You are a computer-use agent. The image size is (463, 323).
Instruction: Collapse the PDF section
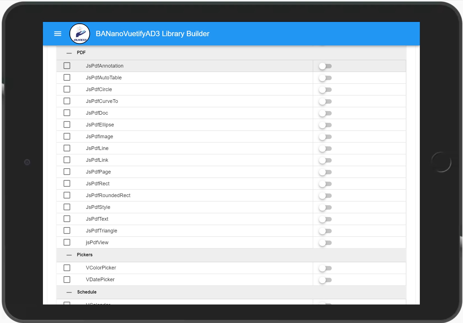[69, 52]
